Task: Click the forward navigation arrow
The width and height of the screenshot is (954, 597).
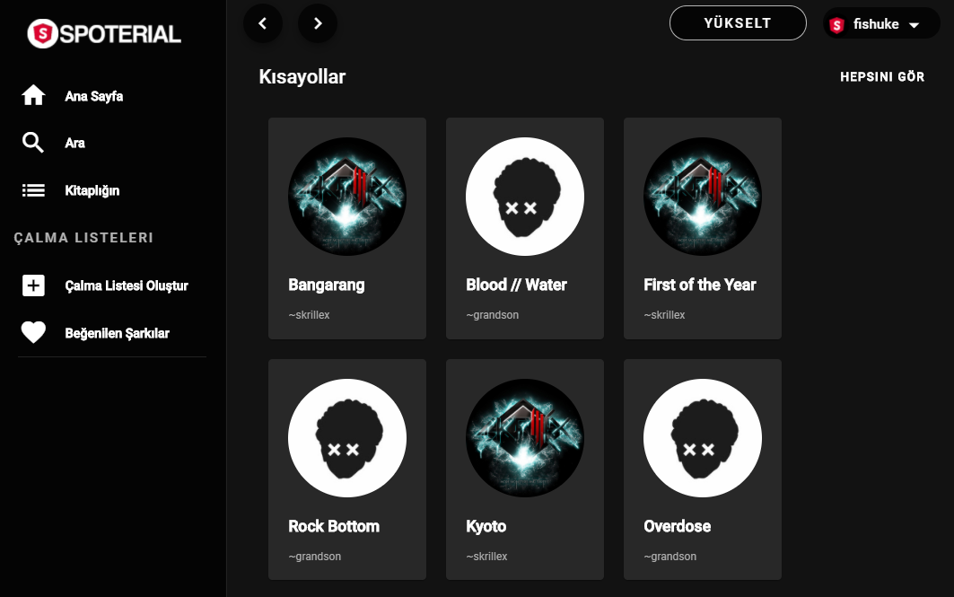Action: (x=317, y=22)
